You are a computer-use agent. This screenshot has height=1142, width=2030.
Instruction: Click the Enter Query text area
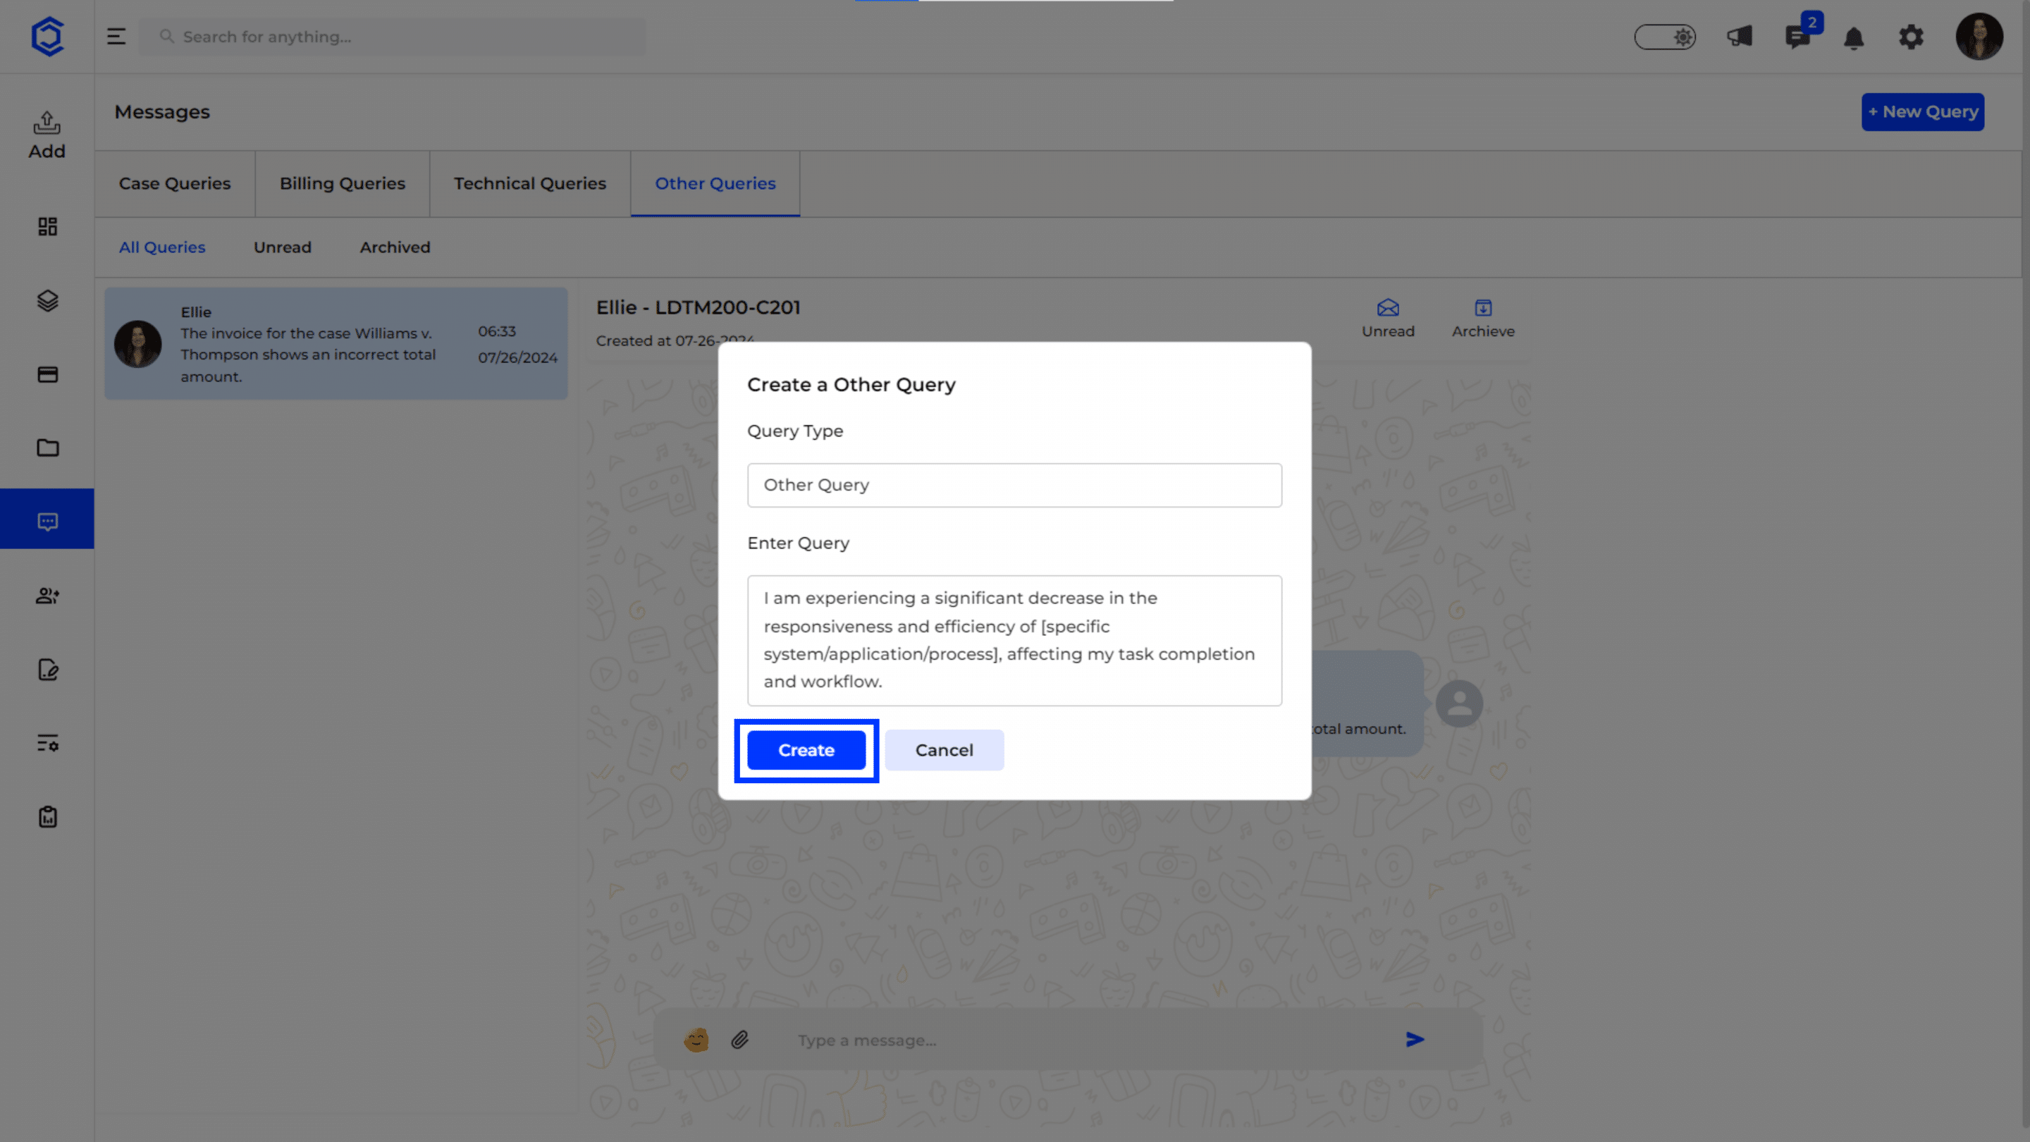tap(1014, 641)
